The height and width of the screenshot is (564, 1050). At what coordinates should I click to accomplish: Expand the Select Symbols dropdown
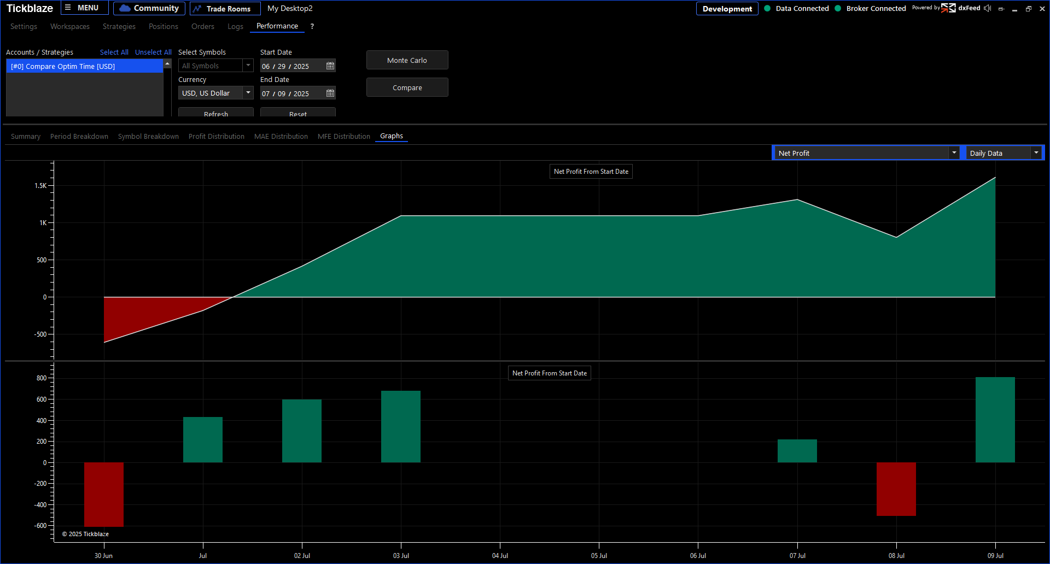(248, 66)
